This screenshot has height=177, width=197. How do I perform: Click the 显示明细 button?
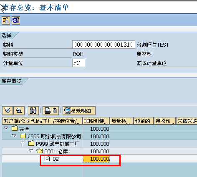tap(79, 111)
